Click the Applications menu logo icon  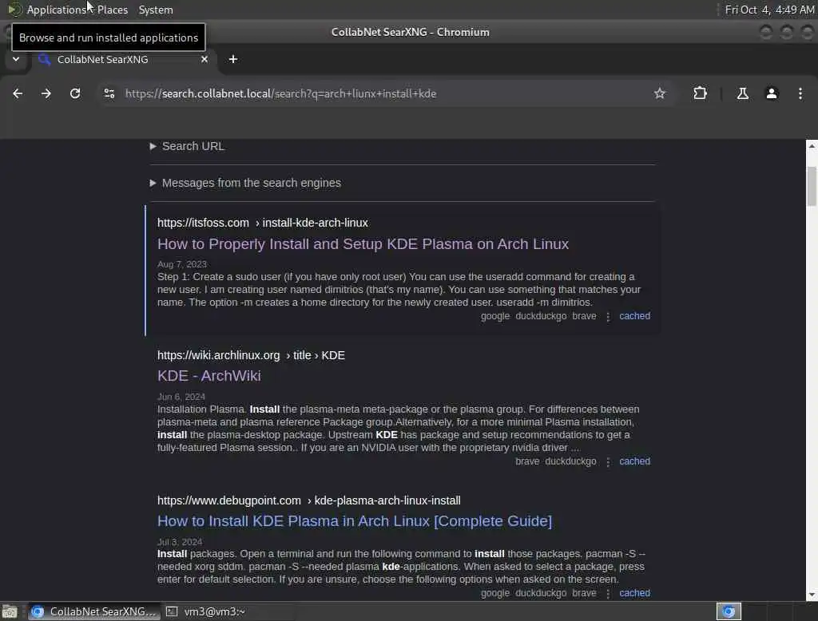tap(14, 10)
